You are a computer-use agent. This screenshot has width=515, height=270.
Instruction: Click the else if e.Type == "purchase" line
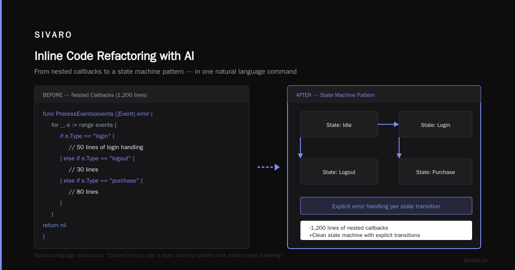pos(101,180)
